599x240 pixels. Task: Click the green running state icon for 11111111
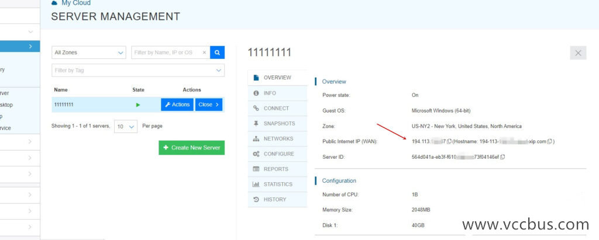point(138,105)
